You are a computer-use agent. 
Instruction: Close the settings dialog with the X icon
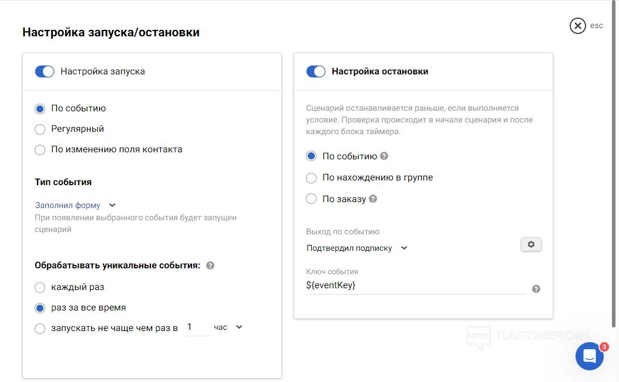578,26
